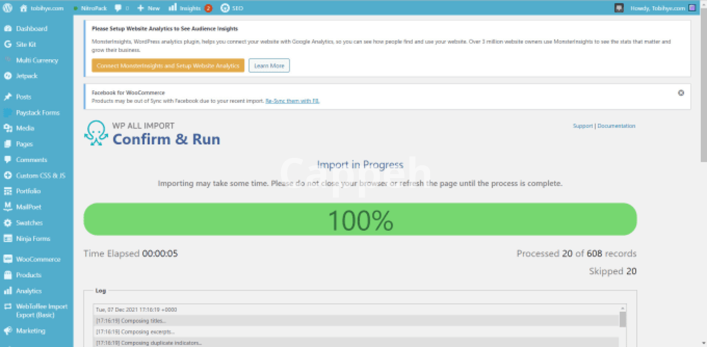Open the tobihye.com site home icon

tap(24, 8)
